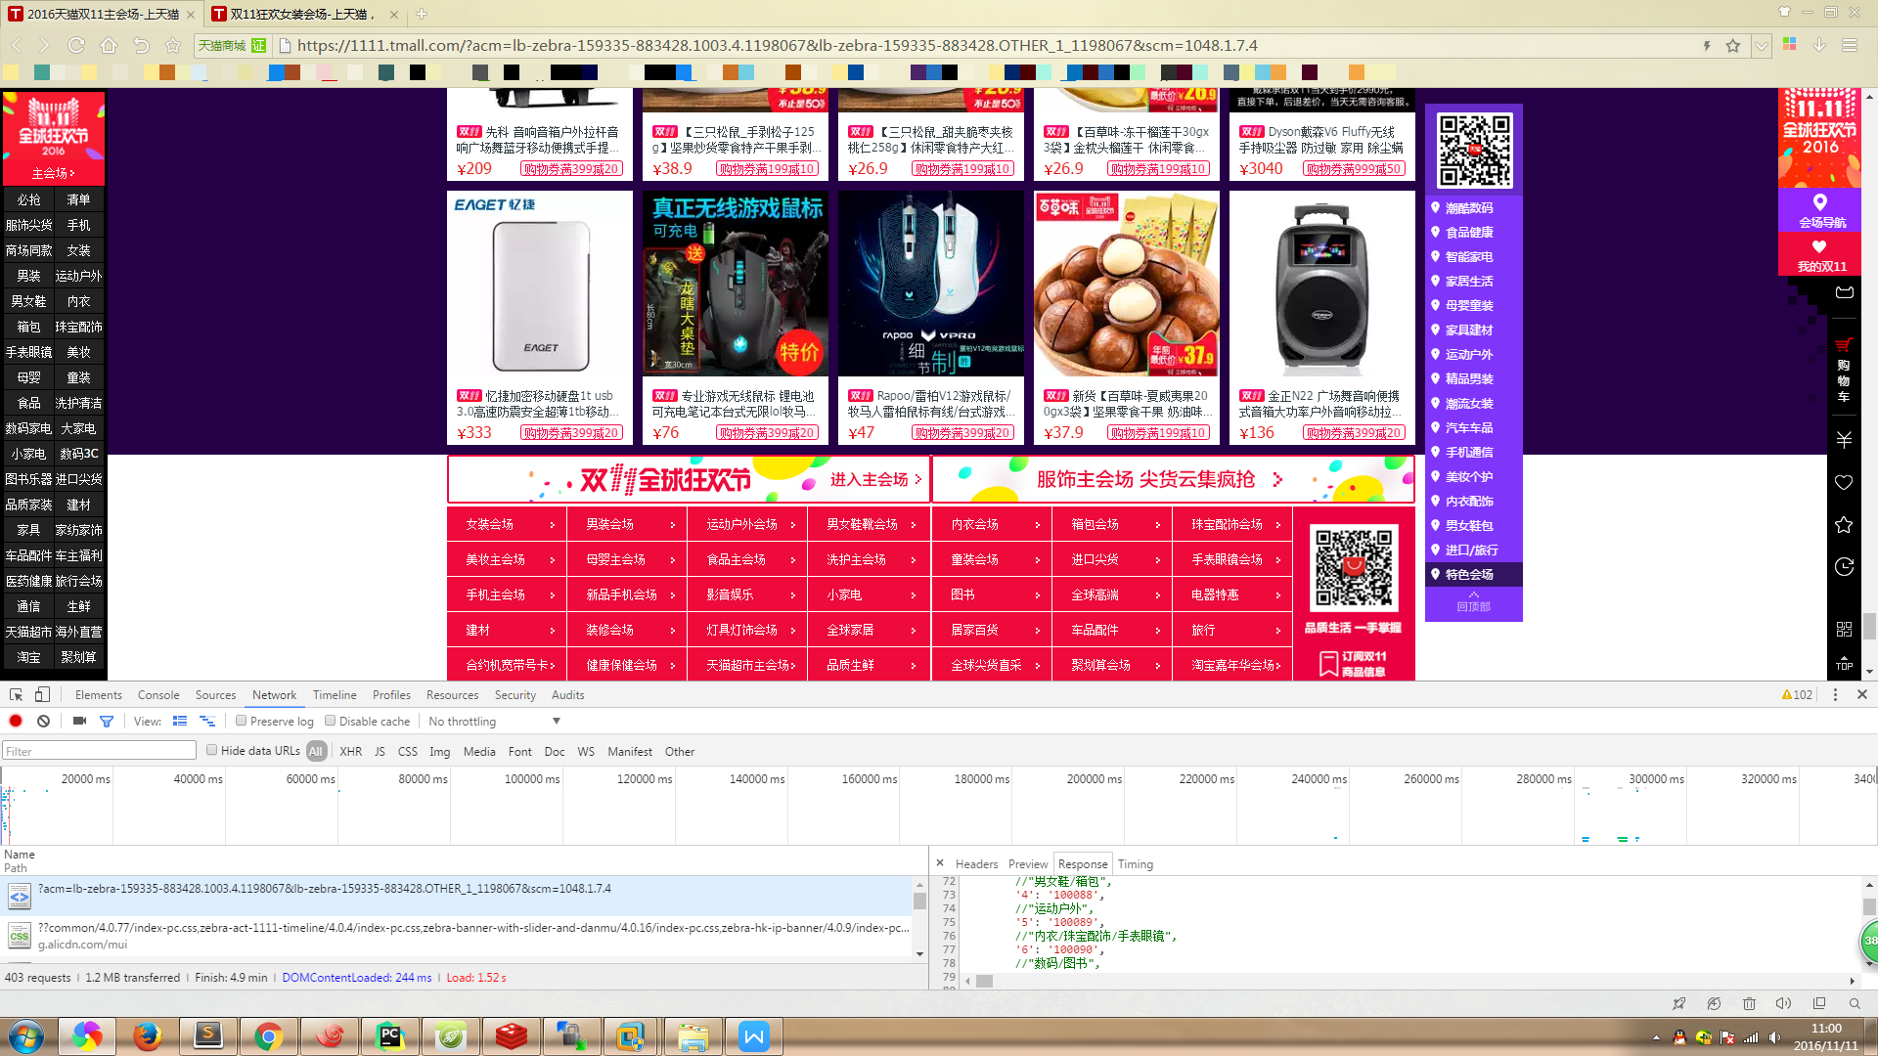Screen dimensions: 1878x1056
Task: Click the TOP back-to-top sidebar button
Action: [1844, 663]
